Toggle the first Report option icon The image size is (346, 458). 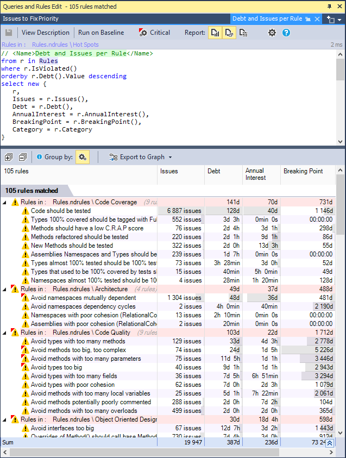click(216, 33)
